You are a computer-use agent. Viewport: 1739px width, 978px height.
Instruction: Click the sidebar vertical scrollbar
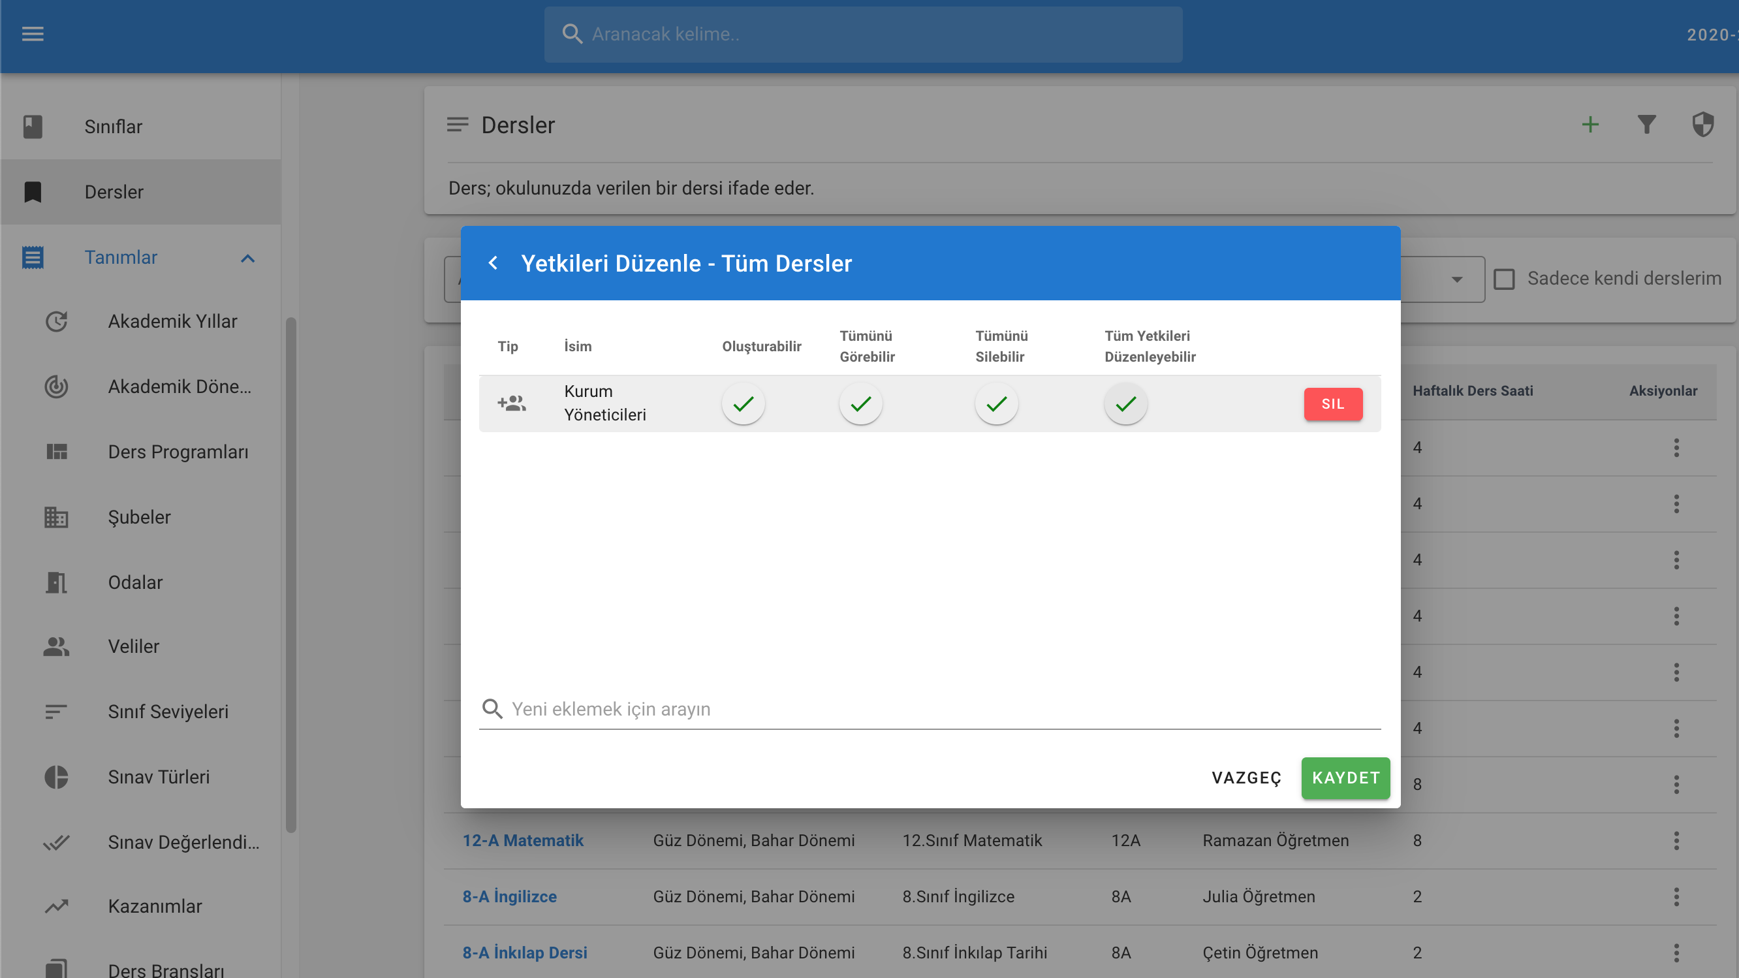click(291, 575)
